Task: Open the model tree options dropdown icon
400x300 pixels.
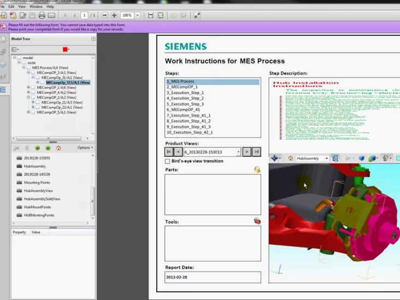Action: coord(15,50)
